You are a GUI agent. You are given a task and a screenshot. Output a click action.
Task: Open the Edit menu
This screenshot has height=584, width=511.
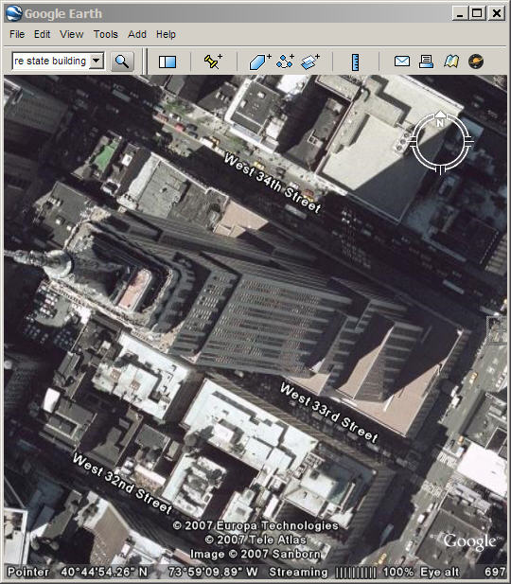pos(42,34)
